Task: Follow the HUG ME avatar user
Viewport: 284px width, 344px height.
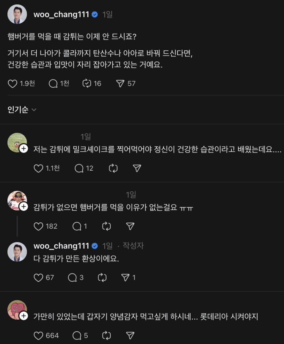Action: (x=23, y=316)
